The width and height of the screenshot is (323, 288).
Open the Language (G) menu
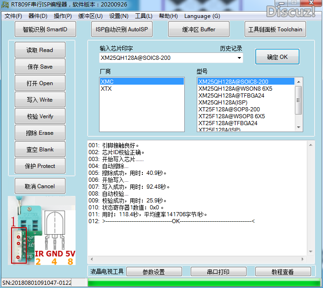(x=202, y=16)
